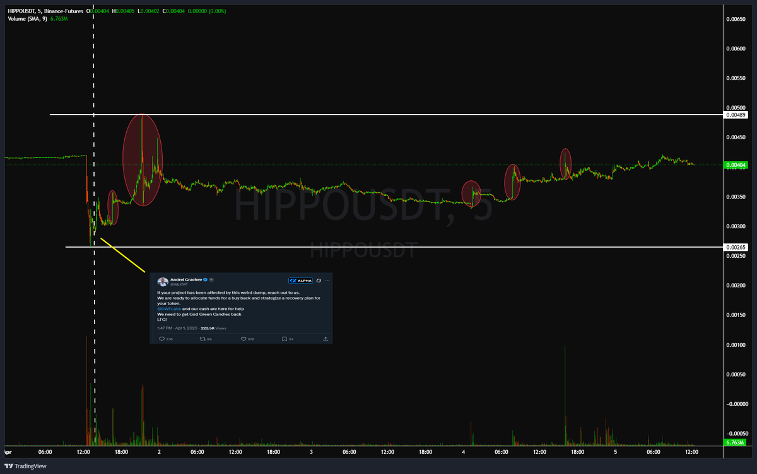
Task: Open the tweet options ellipsis menu
Action: (327, 280)
